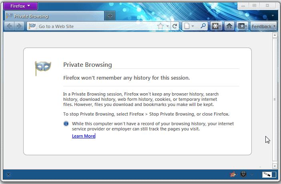Open a new tab with plus button
This screenshot has height=184, width=281.
[x=110, y=16]
